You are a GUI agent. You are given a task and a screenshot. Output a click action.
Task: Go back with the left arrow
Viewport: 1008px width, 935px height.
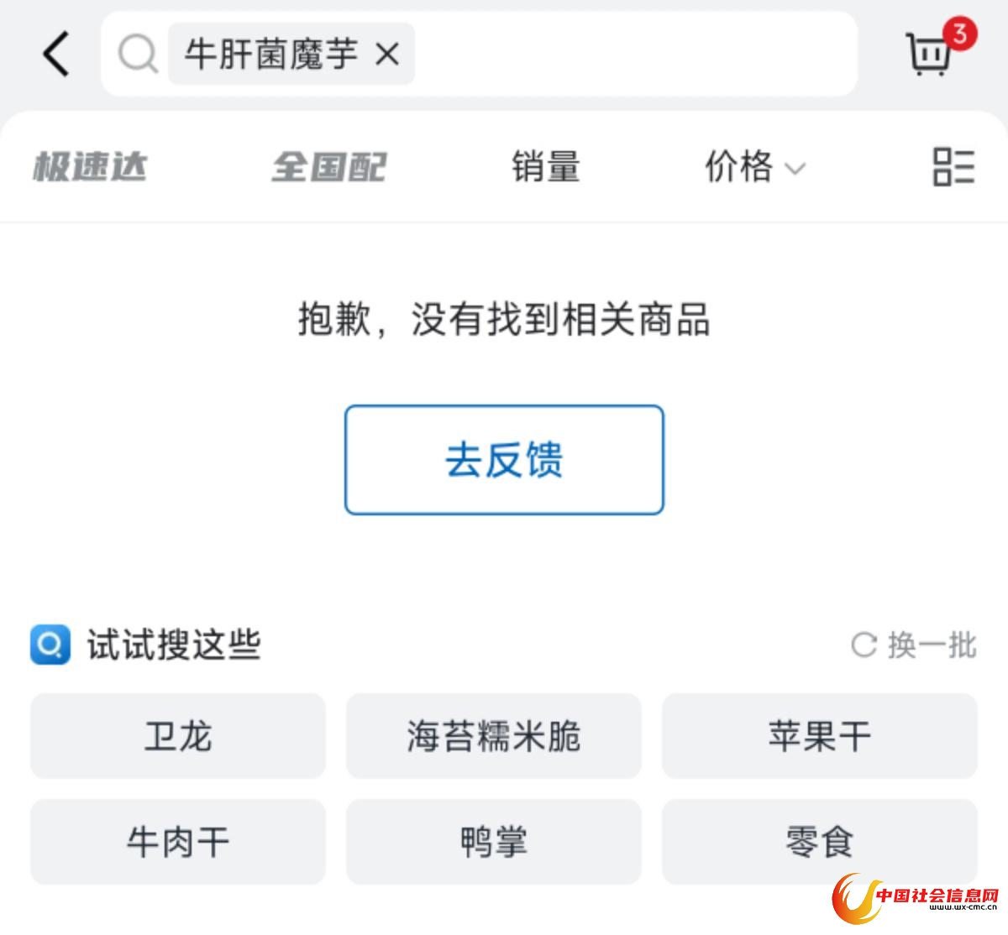pyautogui.click(x=55, y=54)
